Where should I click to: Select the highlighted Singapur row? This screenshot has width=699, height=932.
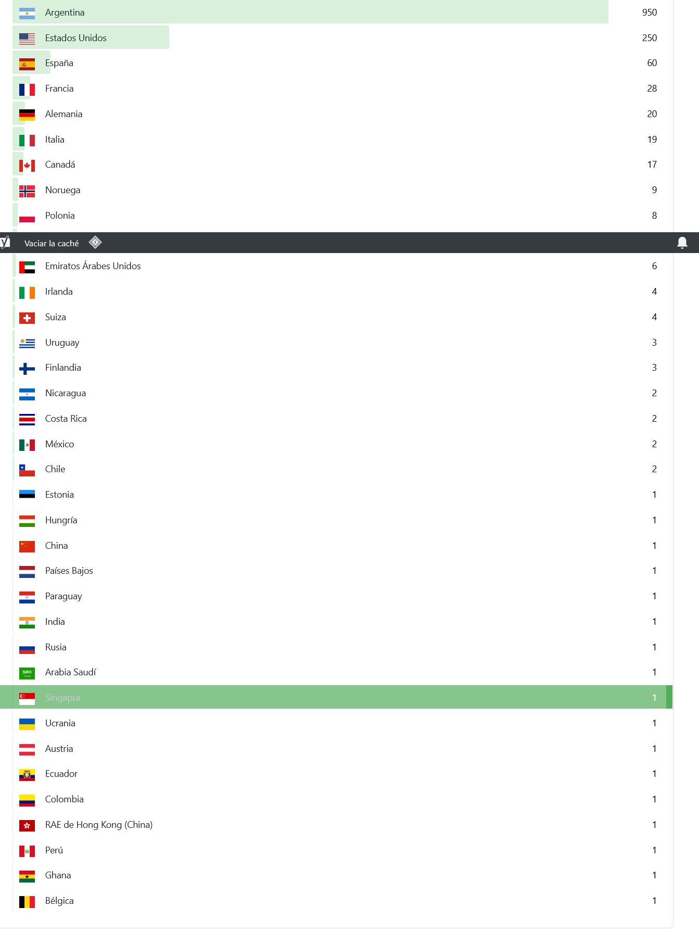336,697
